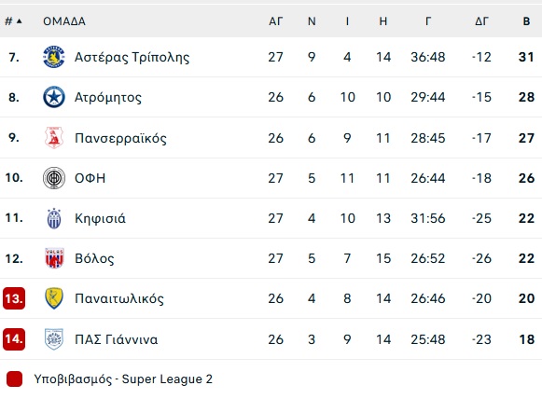Click the red rank 14 badge
Screen dimensions: 542x413
pyautogui.click(x=14, y=339)
